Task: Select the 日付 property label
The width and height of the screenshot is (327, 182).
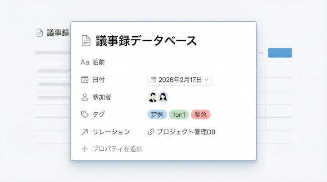Action: click(99, 80)
